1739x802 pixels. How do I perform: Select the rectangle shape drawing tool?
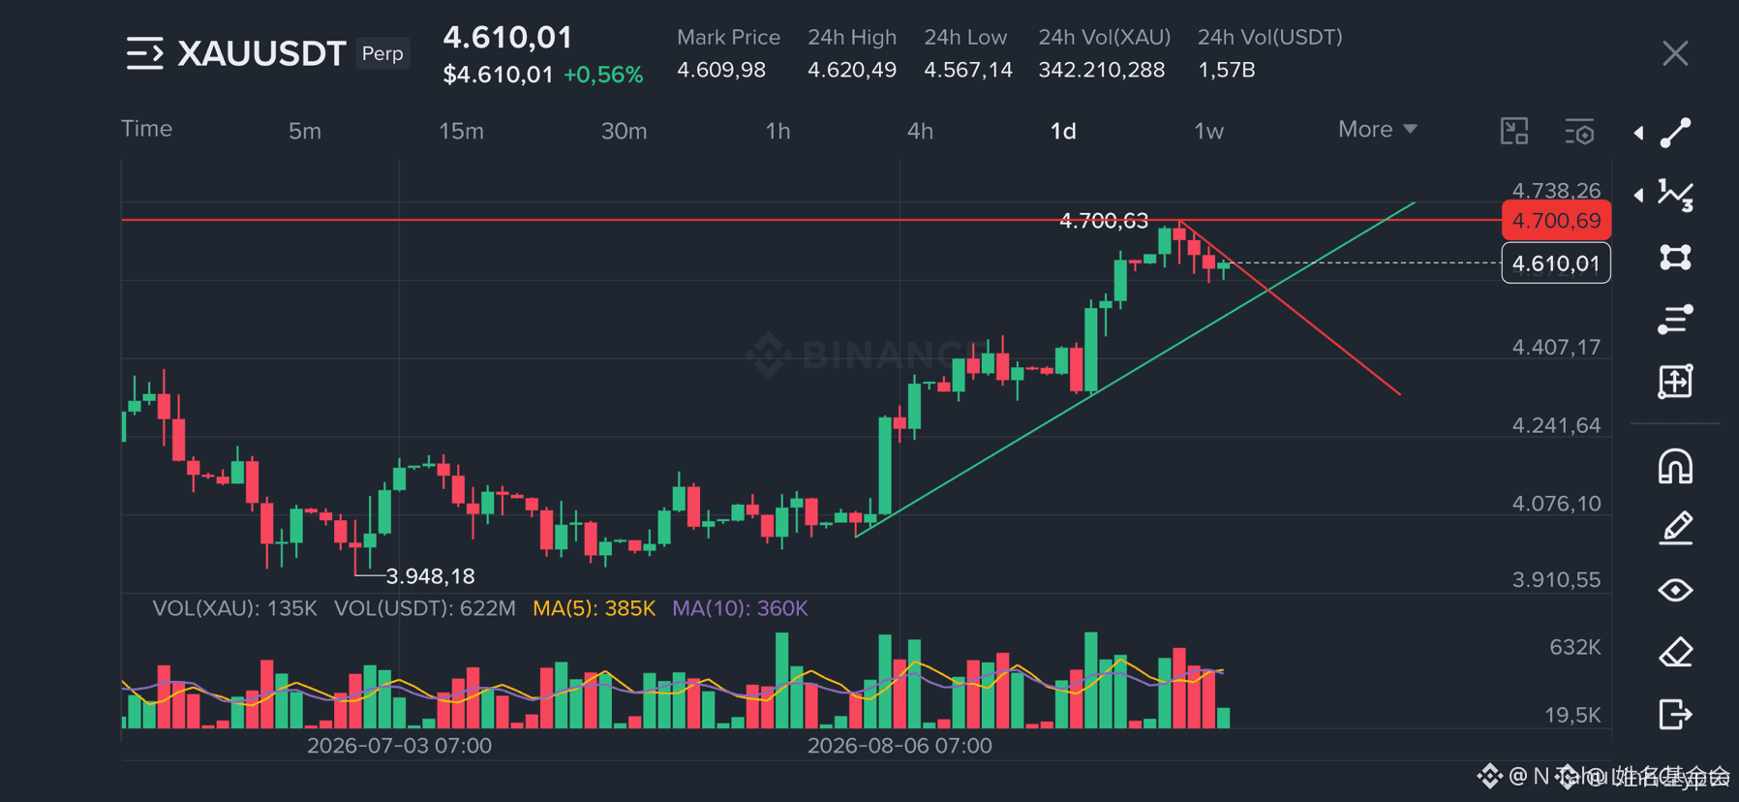pyautogui.click(x=1675, y=257)
